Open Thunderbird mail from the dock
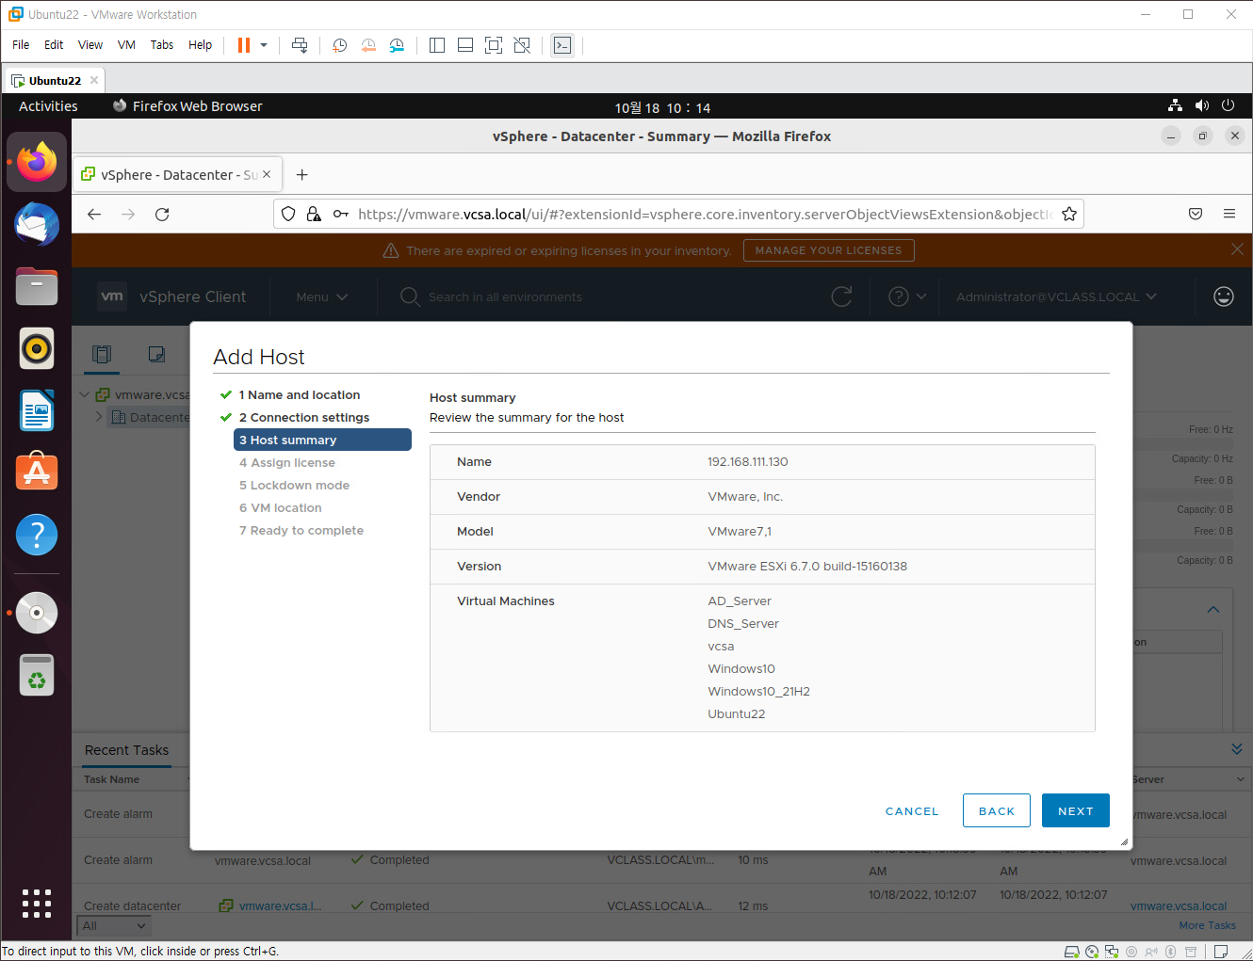The image size is (1253, 961). [37, 224]
